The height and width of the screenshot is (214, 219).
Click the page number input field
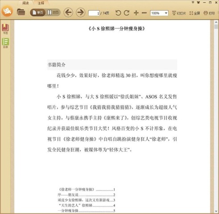pos(94,13)
